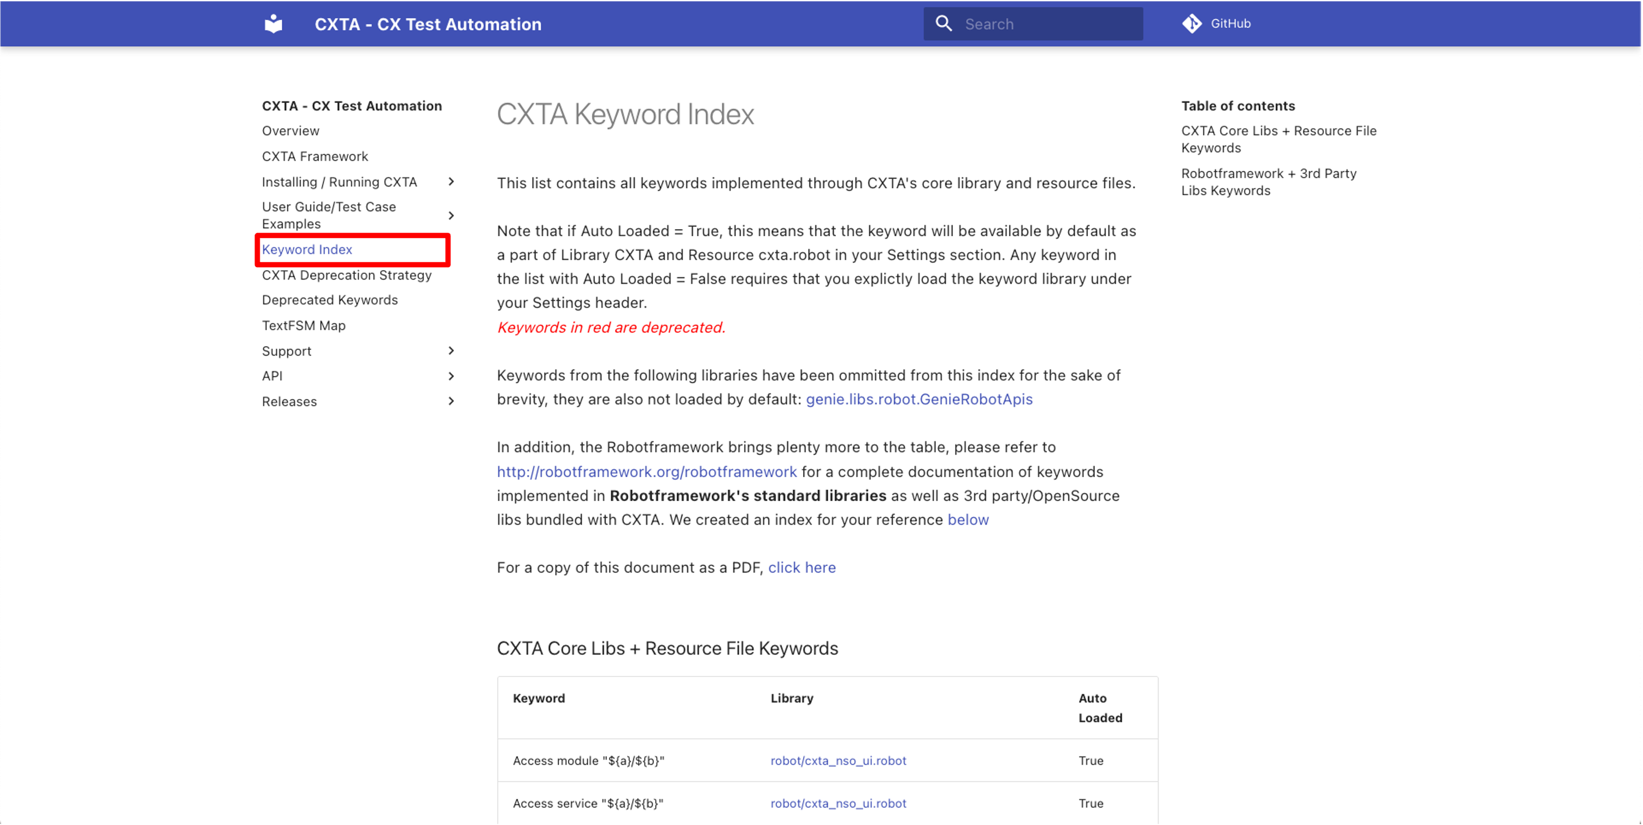Click 'Access service "${a}/${b}"' keyword cell
Viewport: 1643px width, 825px height.
click(588, 803)
